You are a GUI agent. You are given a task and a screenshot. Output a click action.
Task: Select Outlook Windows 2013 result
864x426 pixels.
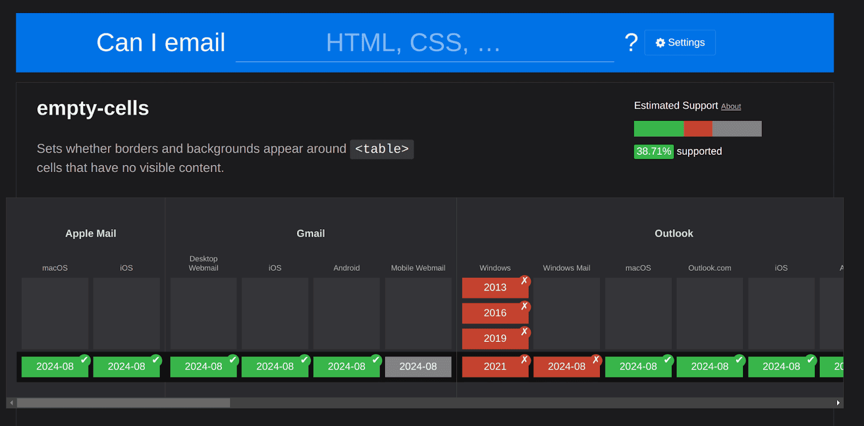[495, 287]
